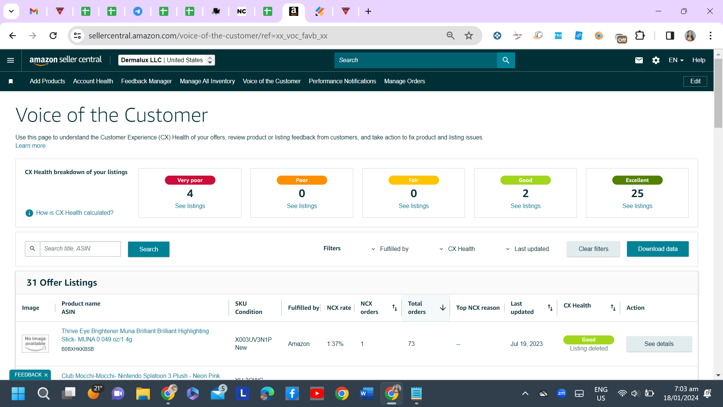Screen dimensions: 723x407
Task: Open the Chrome profile avatar
Action: pyautogui.click(x=690, y=36)
